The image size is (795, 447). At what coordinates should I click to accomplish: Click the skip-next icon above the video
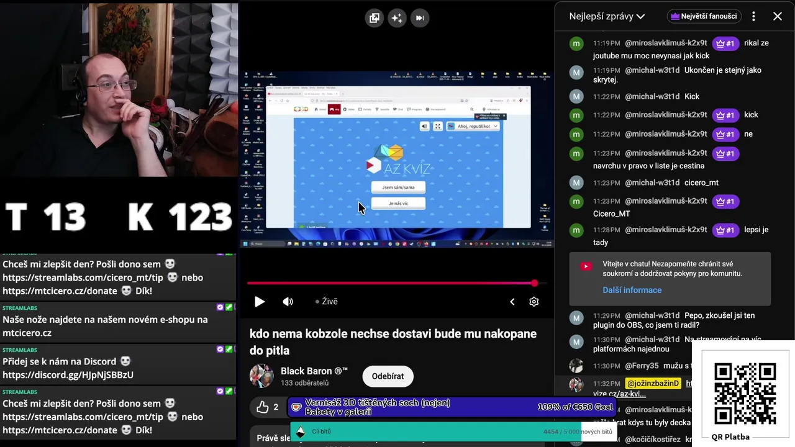pos(420,18)
